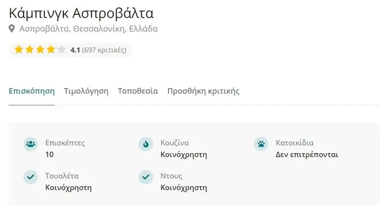
Task: Click the Κουζίνα Κοινόχρηστη text
Action: point(184,149)
